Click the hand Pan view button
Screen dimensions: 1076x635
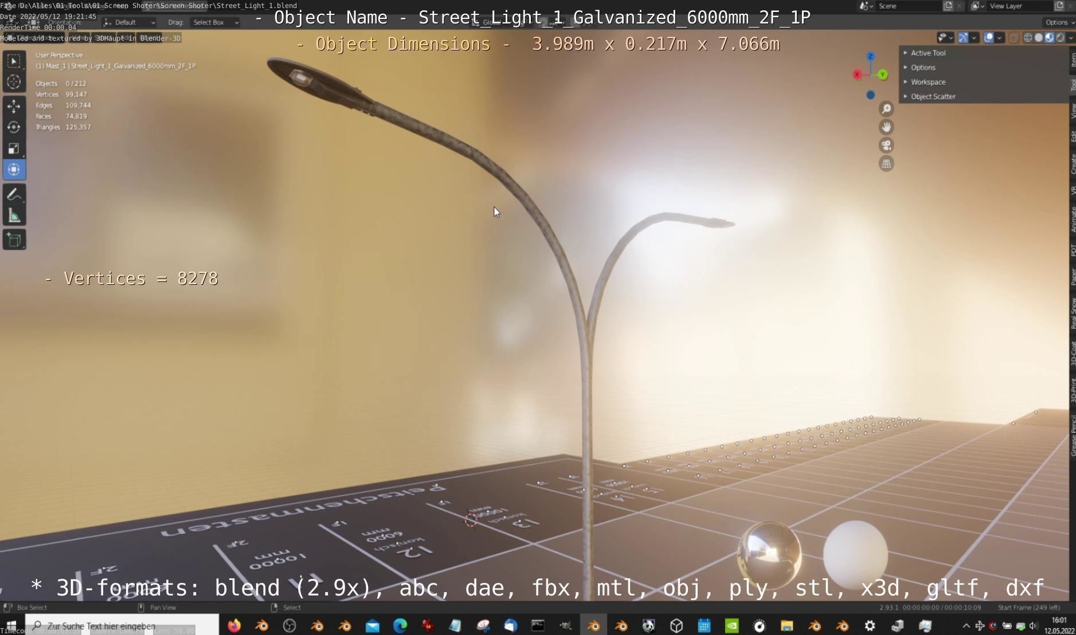tap(886, 127)
